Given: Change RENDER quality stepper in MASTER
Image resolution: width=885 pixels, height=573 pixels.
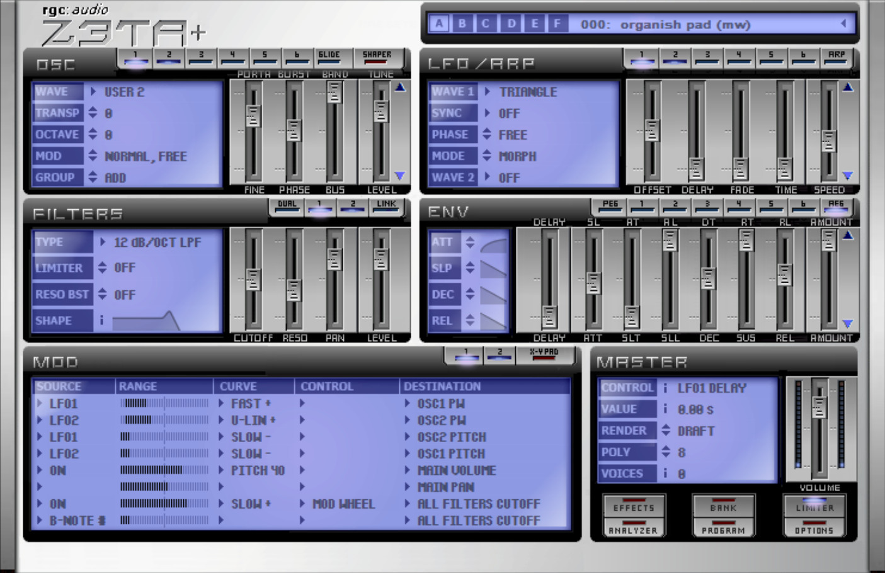Looking at the screenshot, I should (x=666, y=431).
